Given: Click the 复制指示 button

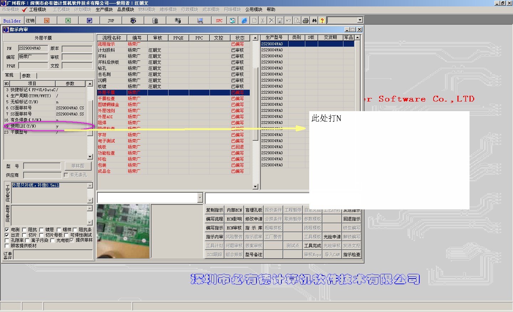Looking at the screenshot, I should (214, 210).
